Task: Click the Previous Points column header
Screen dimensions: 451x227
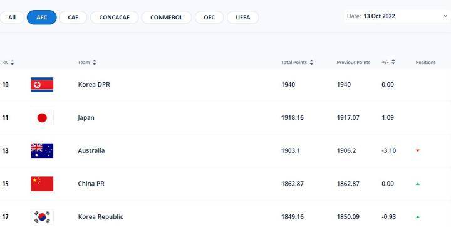Action: [353, 63]
